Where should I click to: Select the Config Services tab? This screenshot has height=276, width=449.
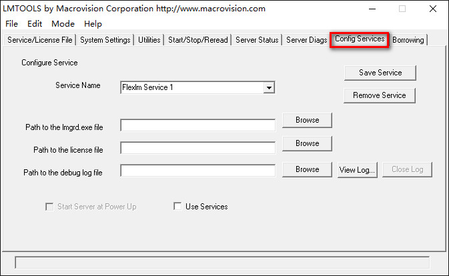pyautogui.click(x=360, y=39)
